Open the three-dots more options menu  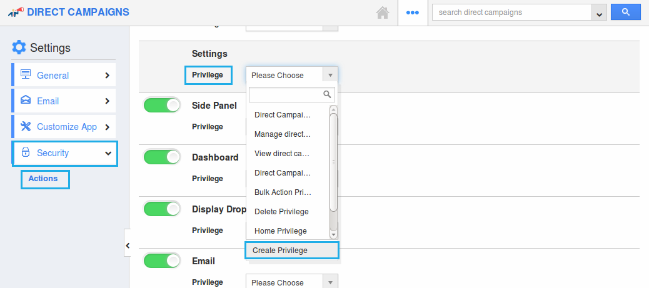coord(412,12)
